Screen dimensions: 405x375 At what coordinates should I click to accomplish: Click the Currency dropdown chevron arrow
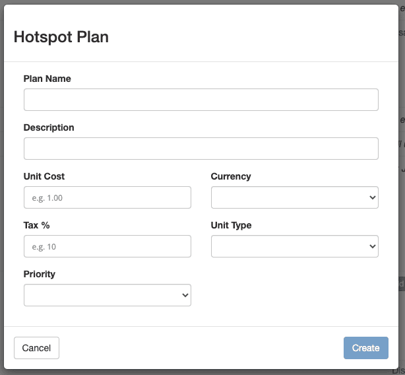pyautogui.click(x=372, y=197)
